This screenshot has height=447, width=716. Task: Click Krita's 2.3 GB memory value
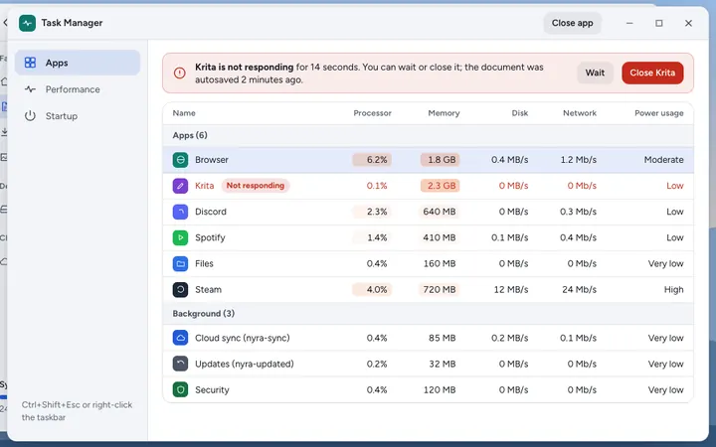[x=441, y=186]
